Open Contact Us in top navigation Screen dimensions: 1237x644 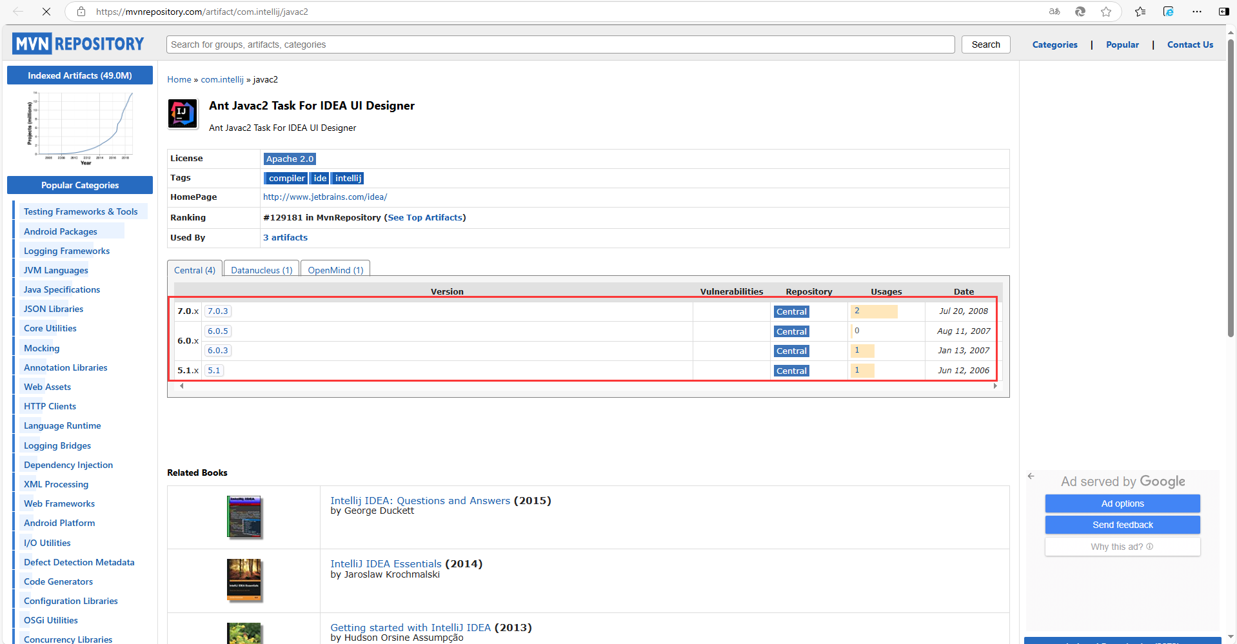(1190, 44)
